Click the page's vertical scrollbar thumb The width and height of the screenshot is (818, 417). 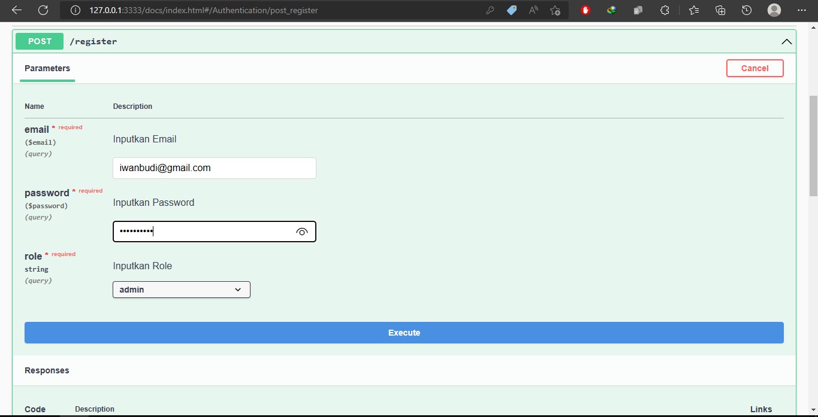[813, 145]
